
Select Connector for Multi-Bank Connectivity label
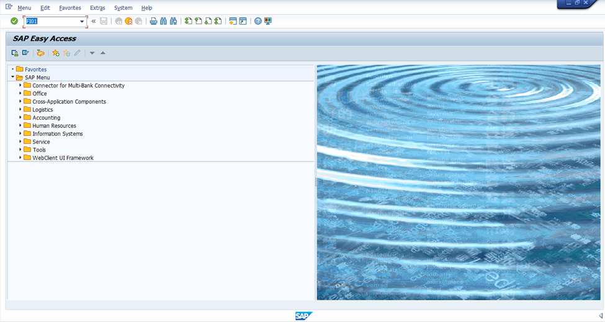point(78,86)
